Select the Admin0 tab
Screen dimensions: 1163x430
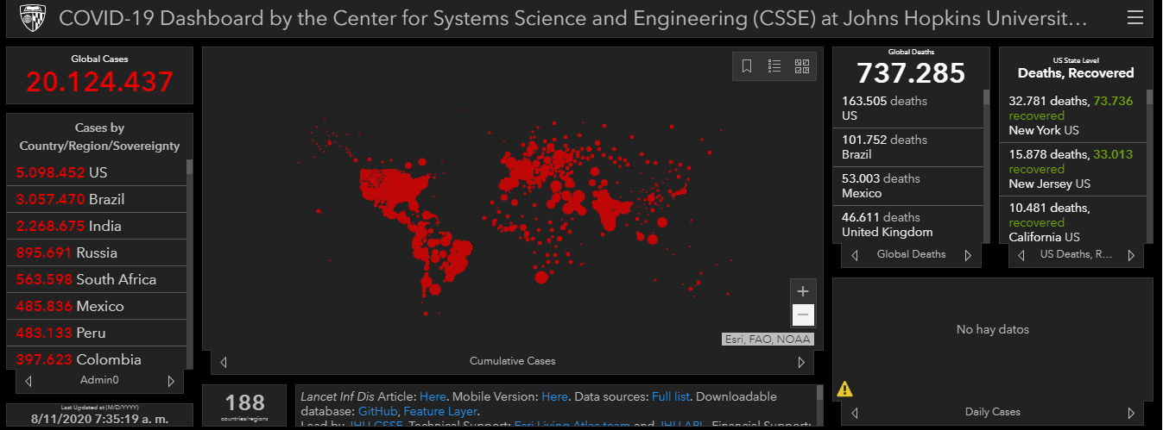[99, 380]
